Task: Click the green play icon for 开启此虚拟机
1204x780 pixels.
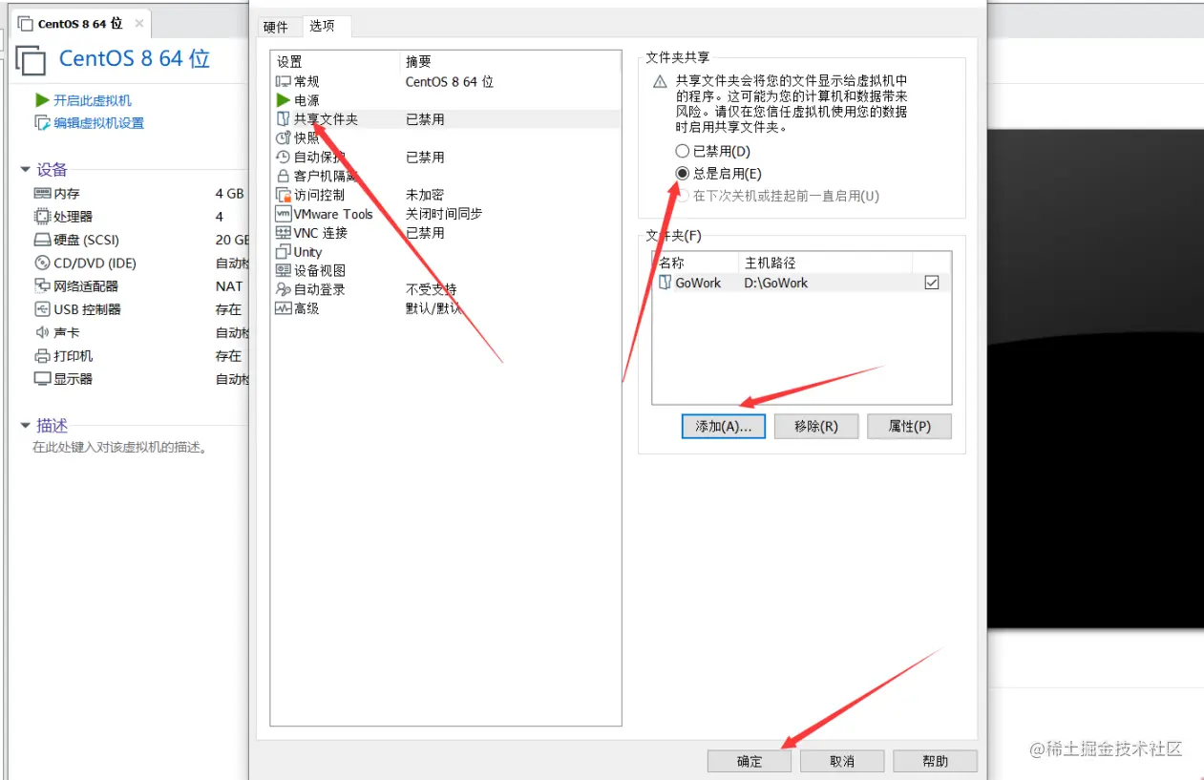Action: coord(42,100)
